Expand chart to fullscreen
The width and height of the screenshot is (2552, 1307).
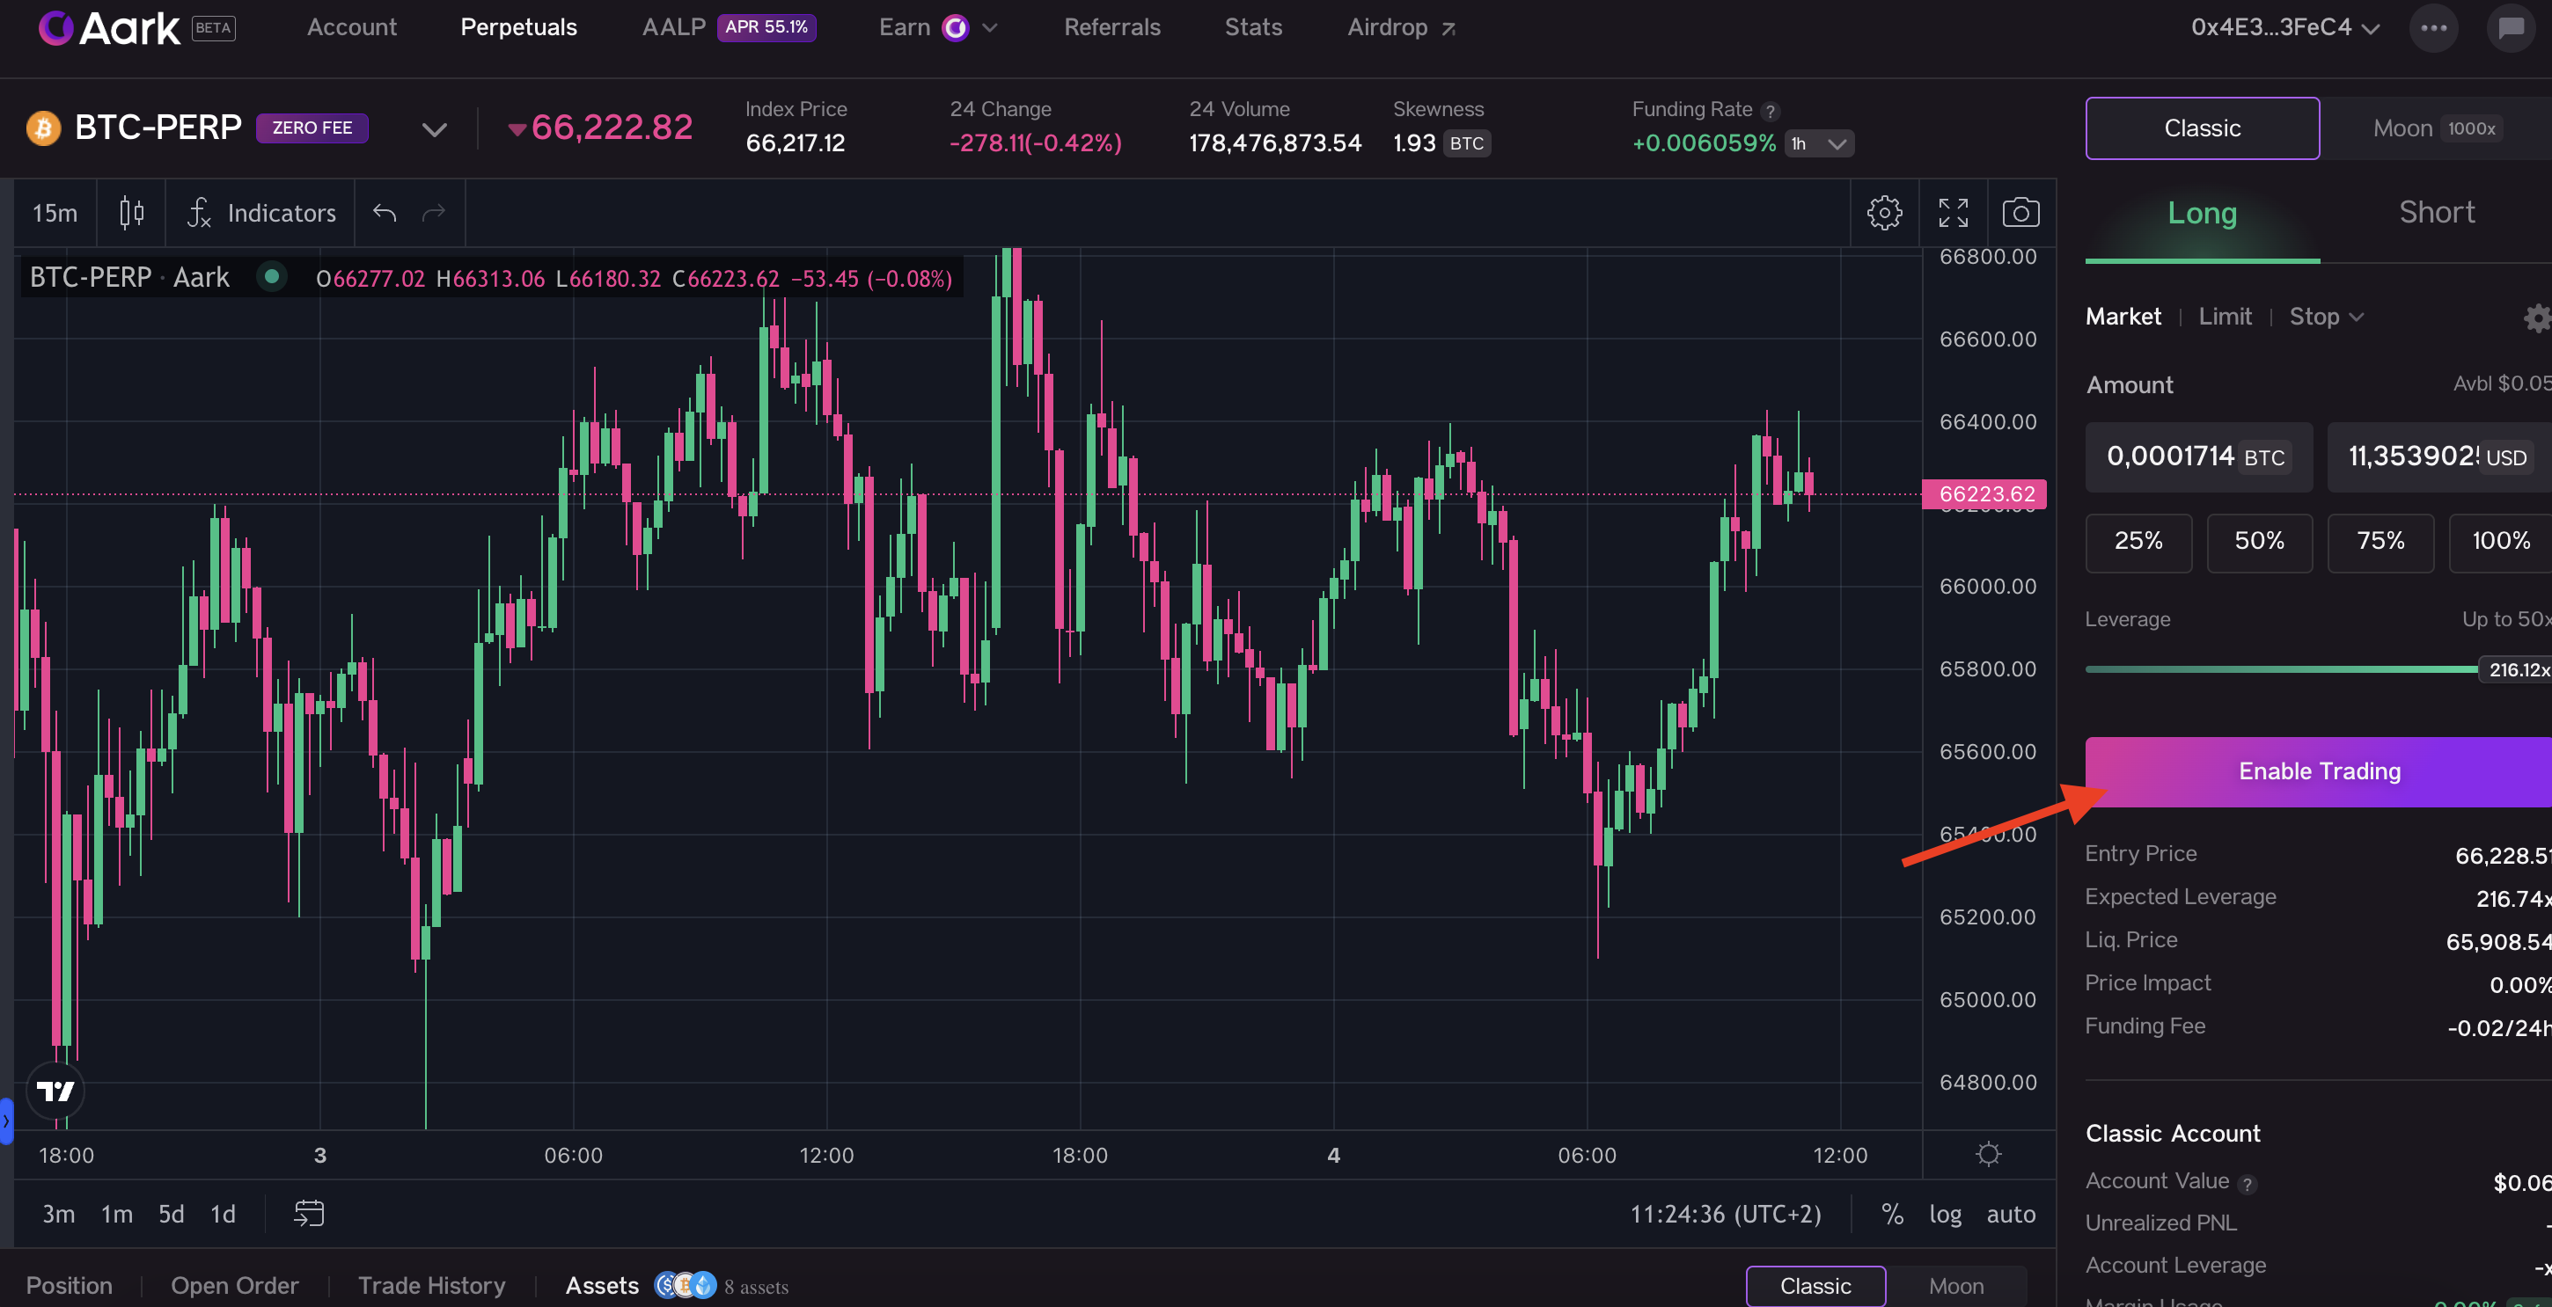pyautogui.click(x=1954, y=213)
